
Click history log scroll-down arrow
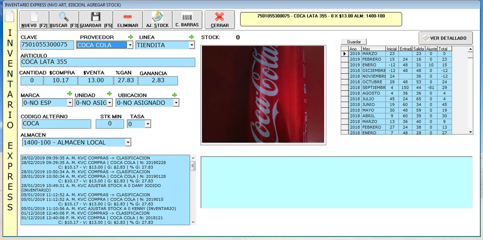pos(193,222)
